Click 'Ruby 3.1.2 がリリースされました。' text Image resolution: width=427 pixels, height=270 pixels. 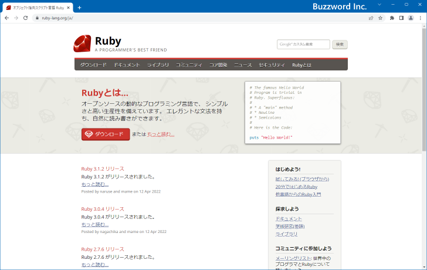click(118, 177)
